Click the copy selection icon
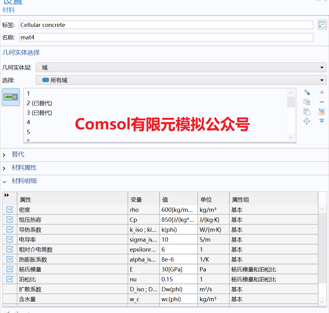This screenshot has width=329, height=313. [x=307, y=102]
